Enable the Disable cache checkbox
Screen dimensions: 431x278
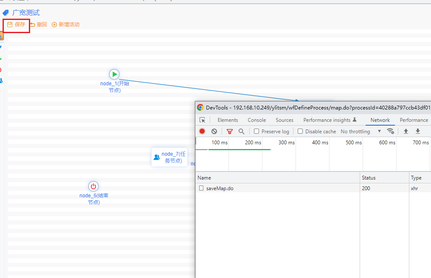pos(300,131)
